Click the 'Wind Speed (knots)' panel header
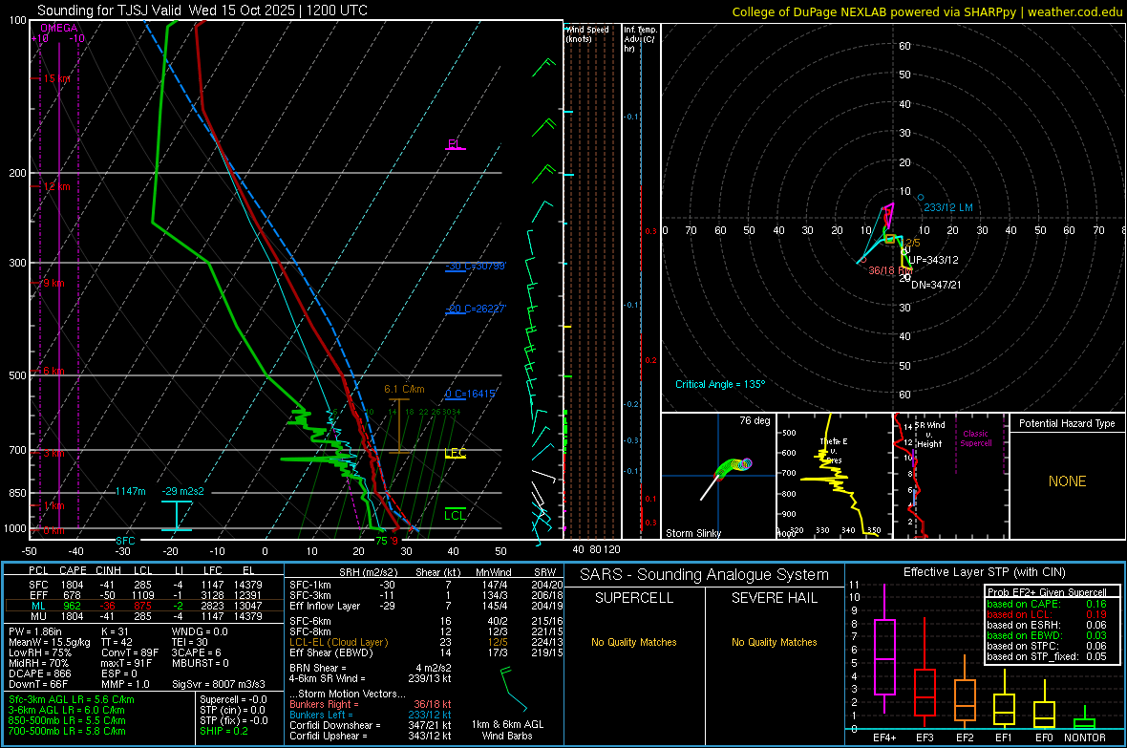This screenshot has height=748, width=1127. (x=587, y=33)
